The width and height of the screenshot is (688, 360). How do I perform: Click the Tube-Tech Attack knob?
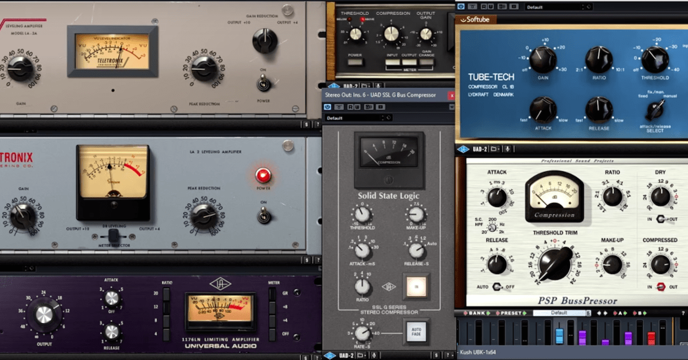(542, 109)
